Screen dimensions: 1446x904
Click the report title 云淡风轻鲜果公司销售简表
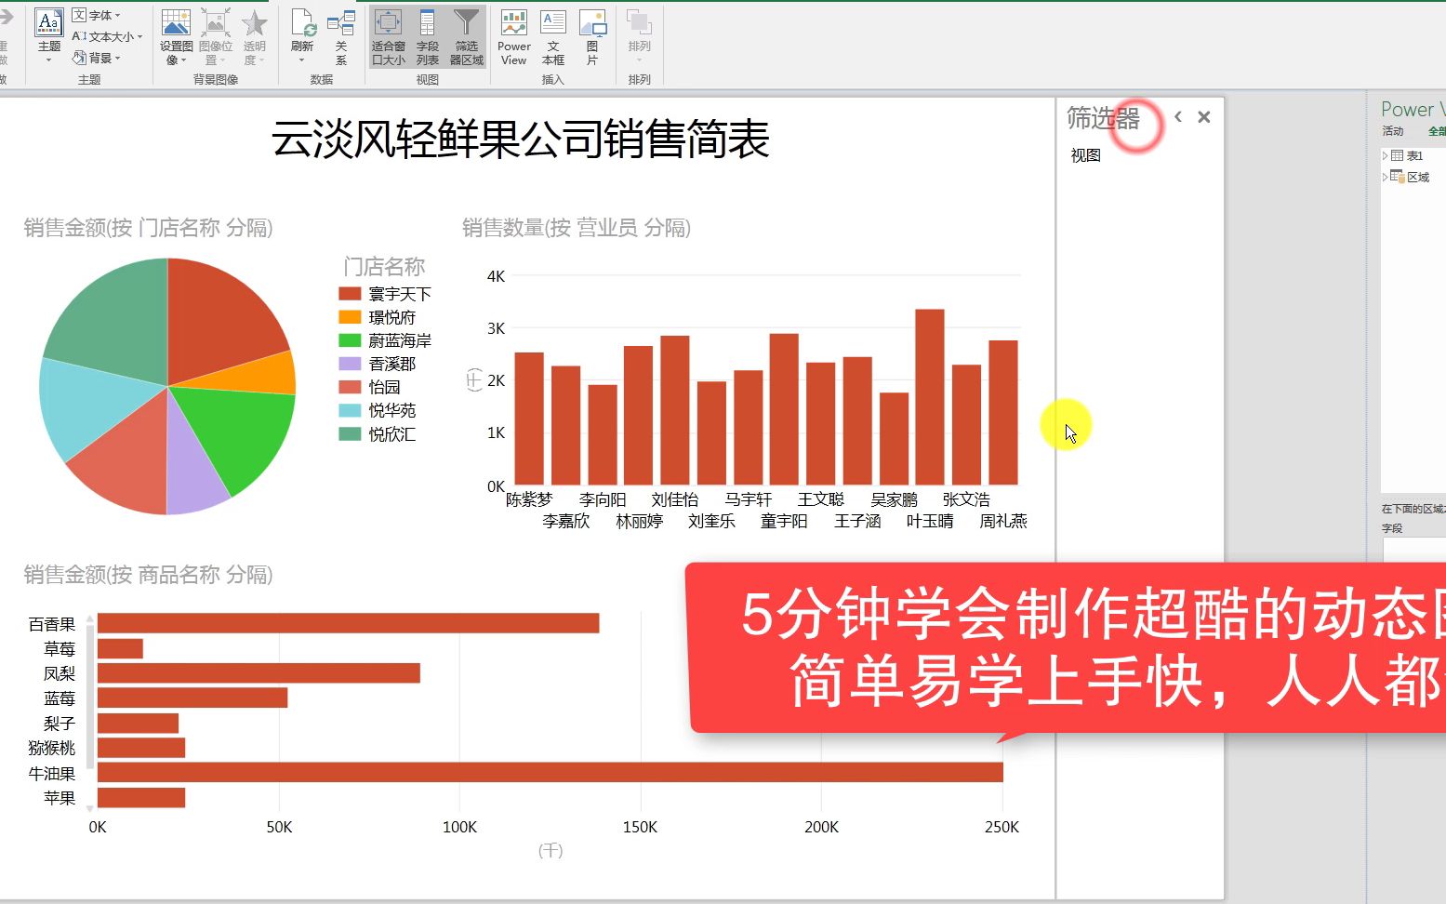(x=521, y=140)
